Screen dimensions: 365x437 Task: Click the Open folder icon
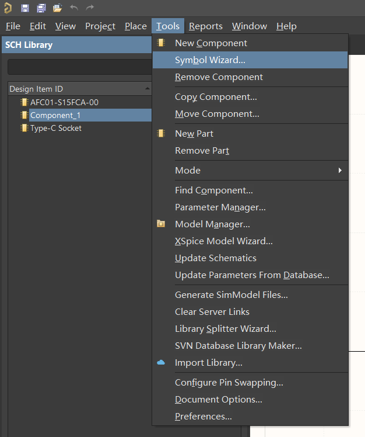(57, 8)
